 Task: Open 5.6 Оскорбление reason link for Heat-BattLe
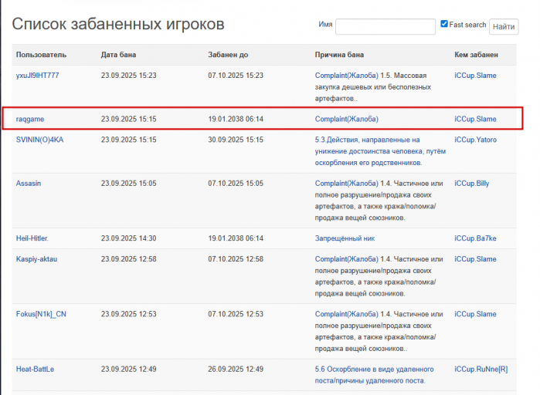(x=374, y=375)
